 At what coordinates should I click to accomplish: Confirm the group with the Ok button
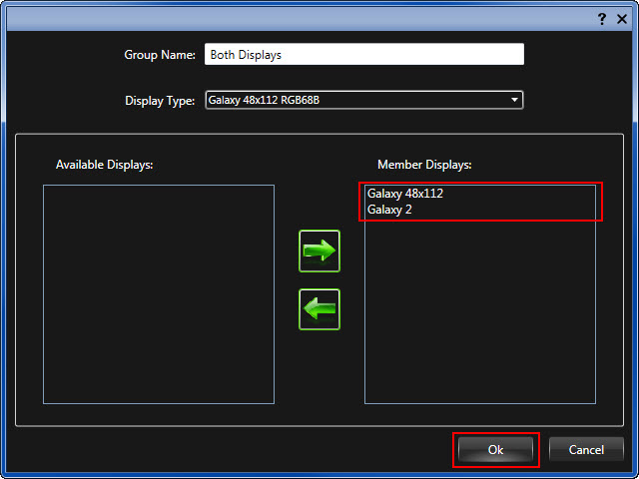pyautogui.click(x=495, y=449)
